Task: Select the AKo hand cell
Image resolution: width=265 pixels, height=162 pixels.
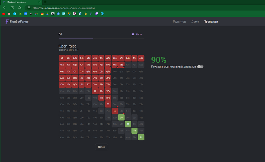Action: 62,65
